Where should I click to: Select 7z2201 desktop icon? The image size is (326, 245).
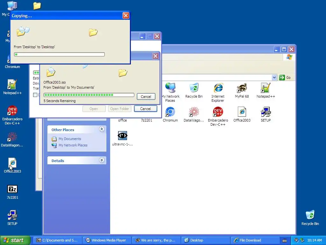pos(12,192)
